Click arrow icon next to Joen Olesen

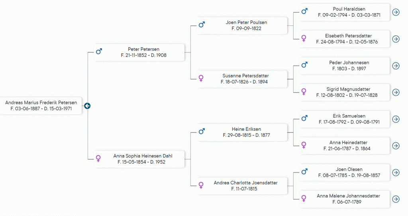(396, 172)
